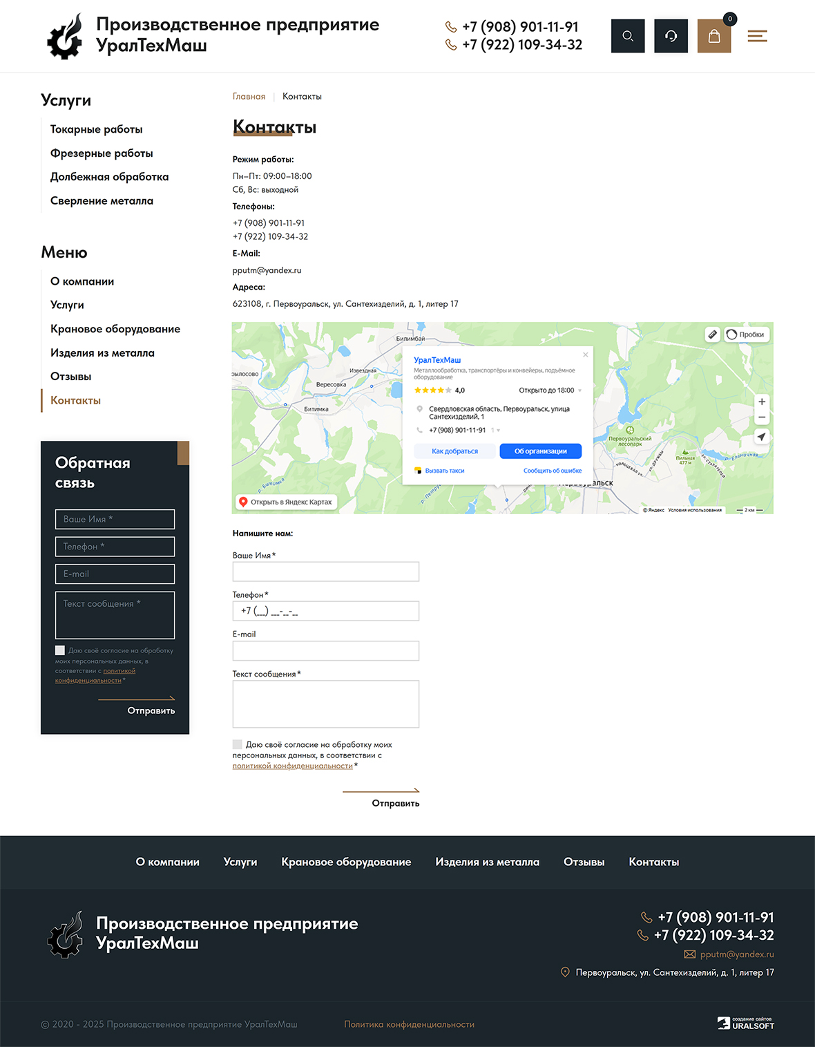Zoom out on the Yandex map

coord(761,417)
